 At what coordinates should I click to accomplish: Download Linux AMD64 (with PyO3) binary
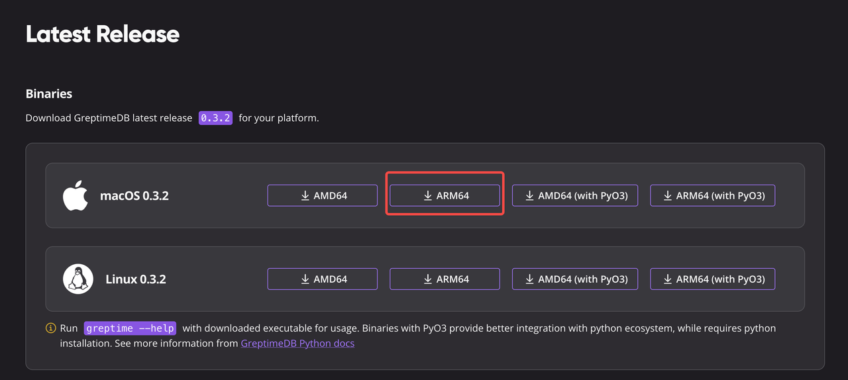pyautogui.click(x=574, y=279)
